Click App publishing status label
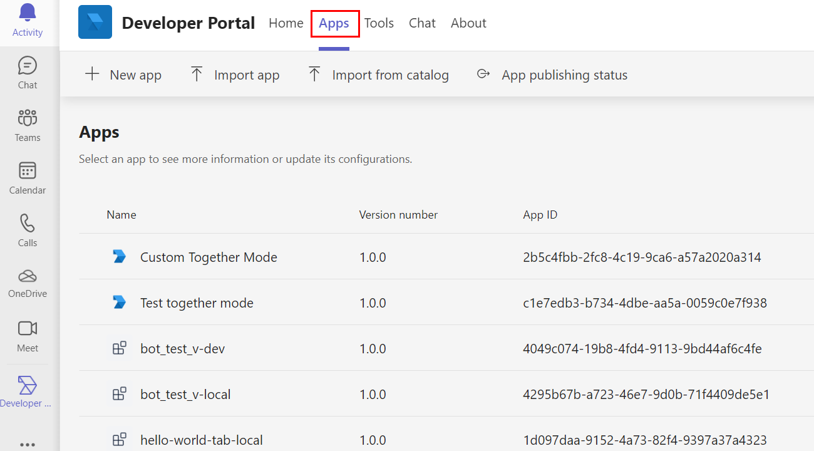The image size is (814, 451). tap(564, 75)
